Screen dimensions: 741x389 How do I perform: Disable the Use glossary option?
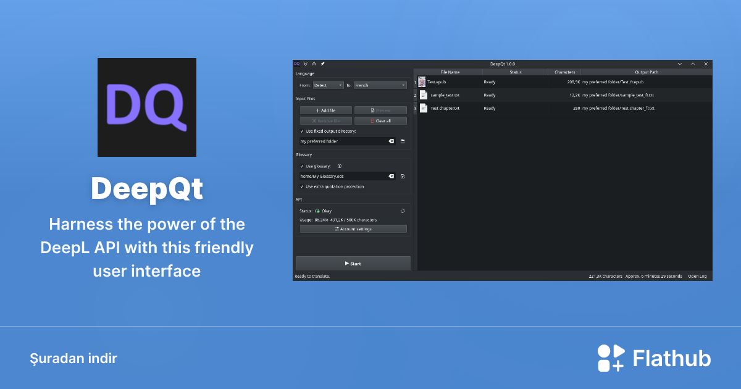pos(302,166)
